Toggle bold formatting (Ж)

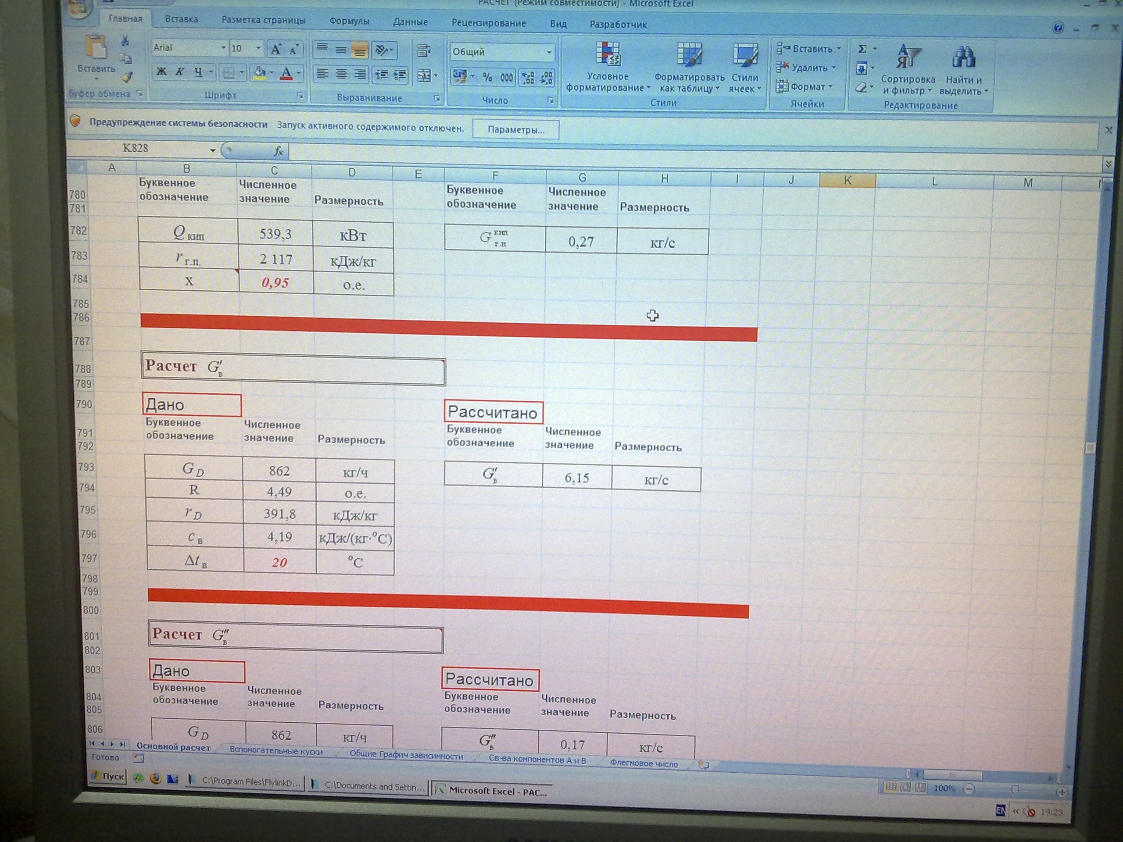[x=161, y=71]
